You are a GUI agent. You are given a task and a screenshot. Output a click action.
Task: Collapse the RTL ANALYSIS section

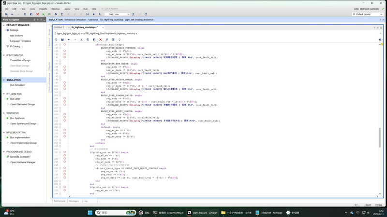[x=4, y=94]
